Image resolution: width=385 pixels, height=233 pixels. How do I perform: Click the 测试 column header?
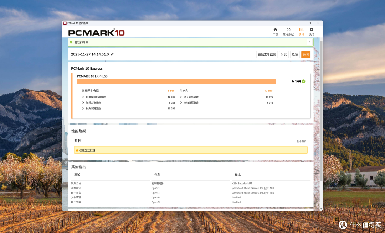[77, 174]
